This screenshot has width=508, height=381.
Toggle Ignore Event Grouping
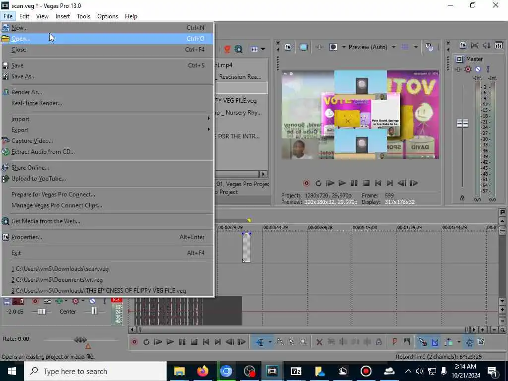481,342
